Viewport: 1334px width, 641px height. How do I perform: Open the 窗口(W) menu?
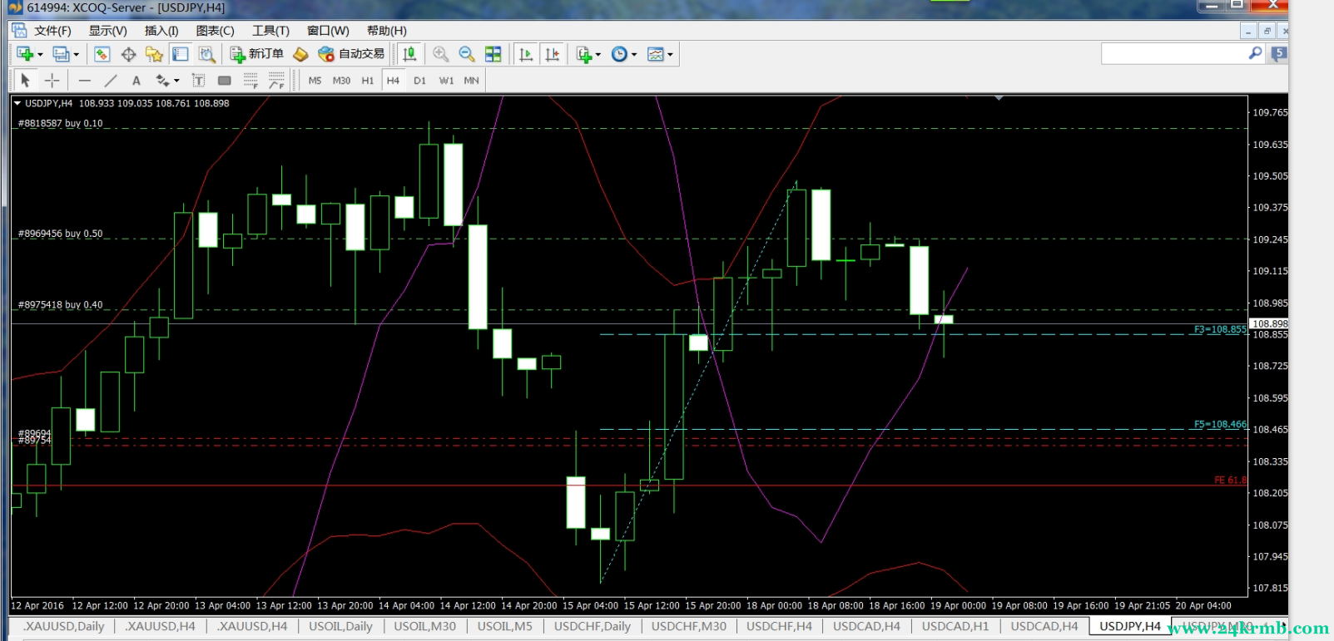(x=328, y=31)
